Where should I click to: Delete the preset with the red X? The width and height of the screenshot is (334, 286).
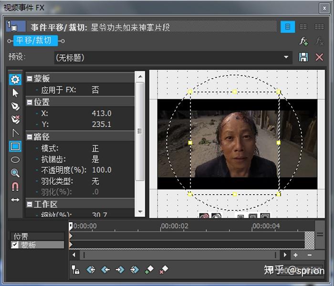click(319, 57)
